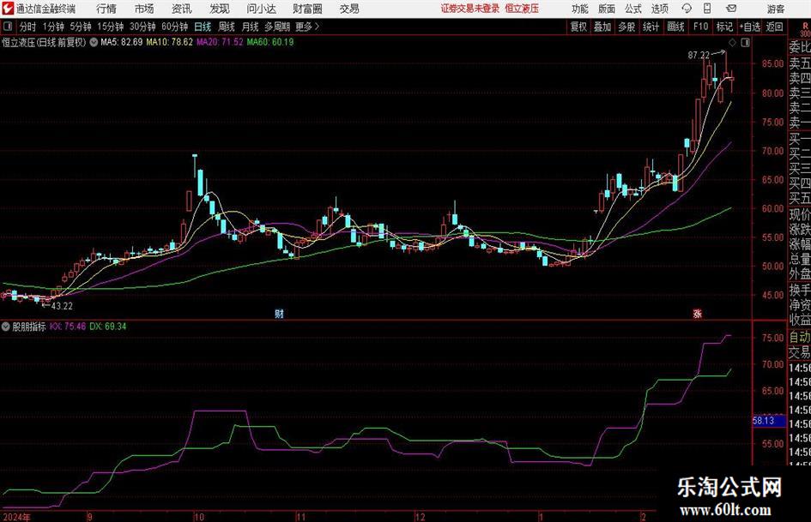Switch to 15分钟 period tab

pos(111,27)
